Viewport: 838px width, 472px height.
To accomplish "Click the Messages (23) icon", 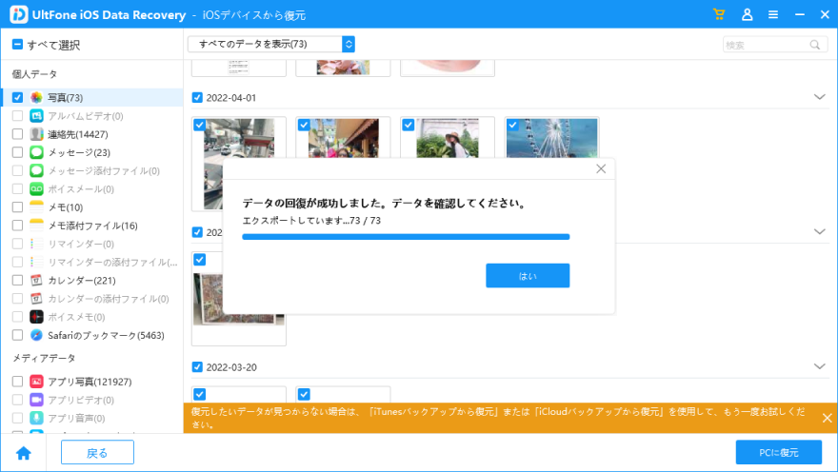I will (36, 152).
